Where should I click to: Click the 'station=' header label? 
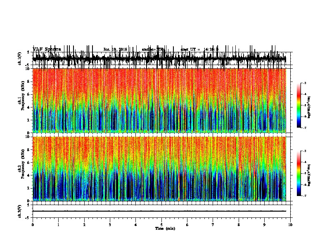pyautogui.click(x=149, y=49)
